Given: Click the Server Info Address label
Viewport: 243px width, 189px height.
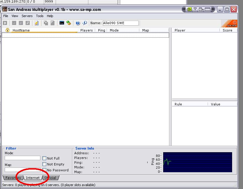Looking at the screenshot, I should pos(82,153).
